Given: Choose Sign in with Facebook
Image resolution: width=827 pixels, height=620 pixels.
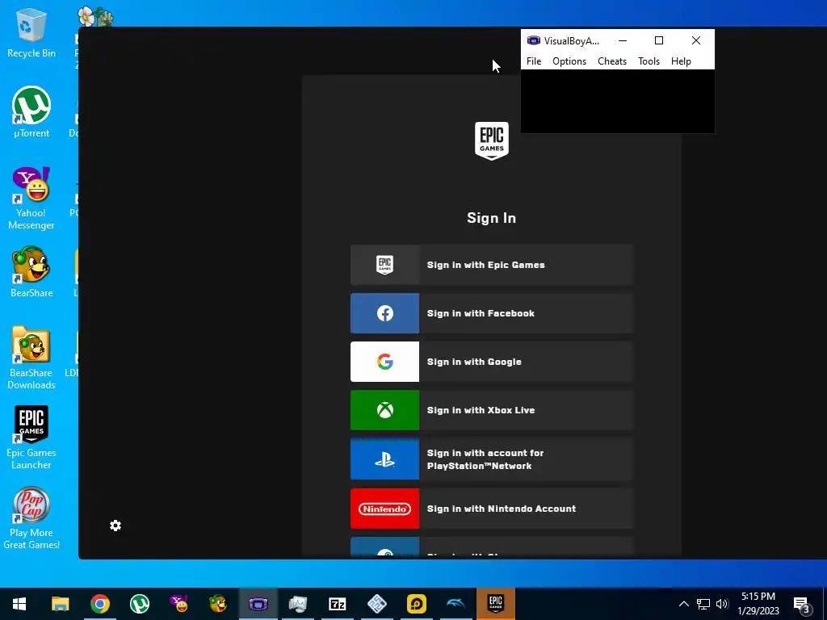Looking at the screenshot, I should [x=492, y=313].
